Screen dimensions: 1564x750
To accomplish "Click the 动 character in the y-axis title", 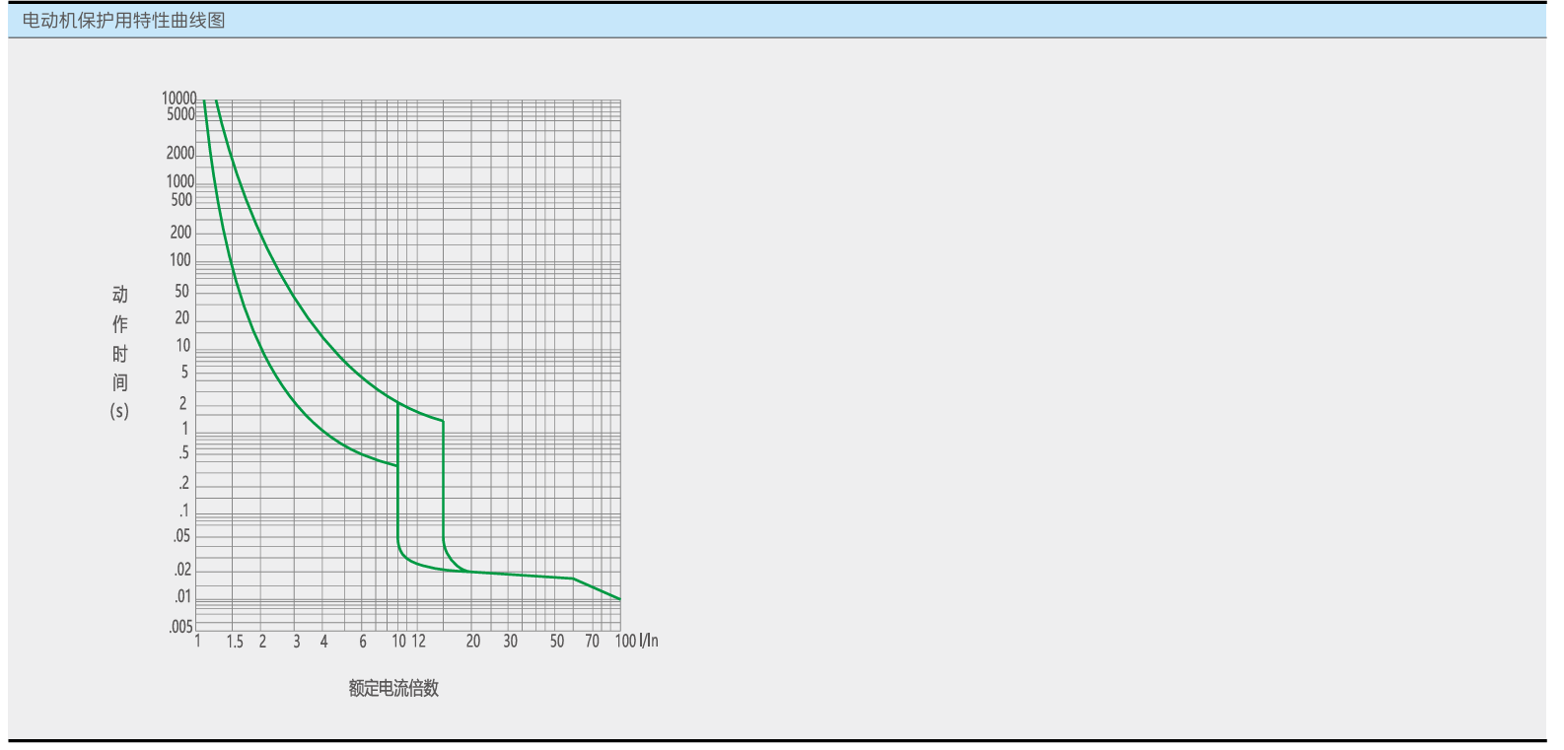I will (119, 294).
